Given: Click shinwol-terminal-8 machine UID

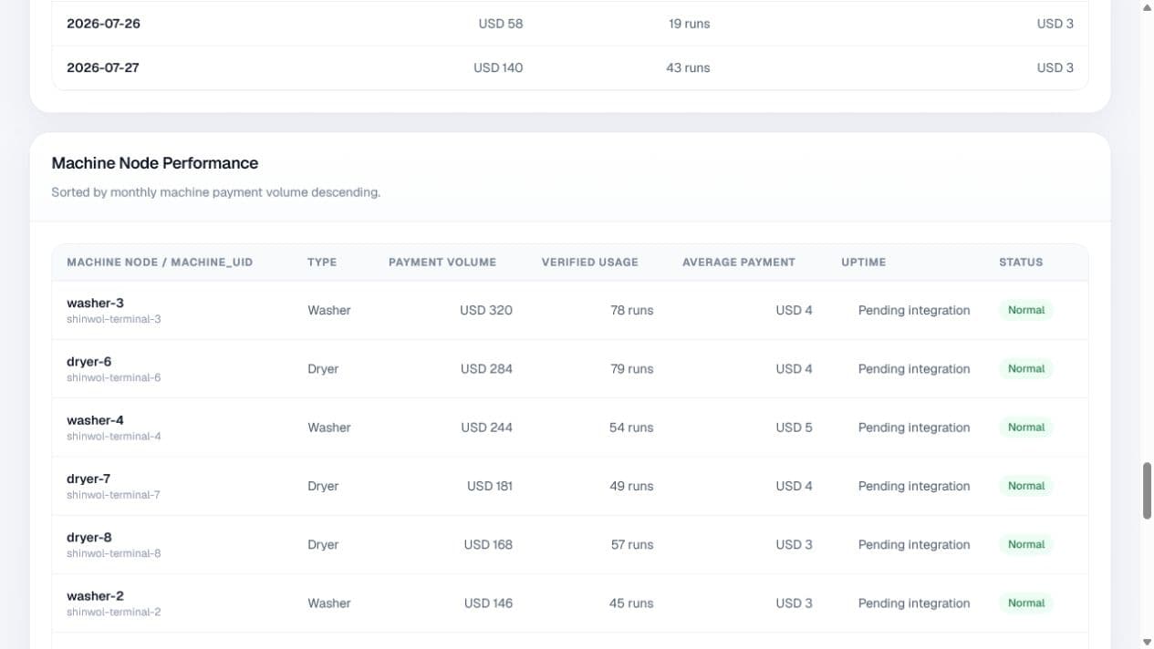Looking at the screenshot, I should tap(114, 553).
